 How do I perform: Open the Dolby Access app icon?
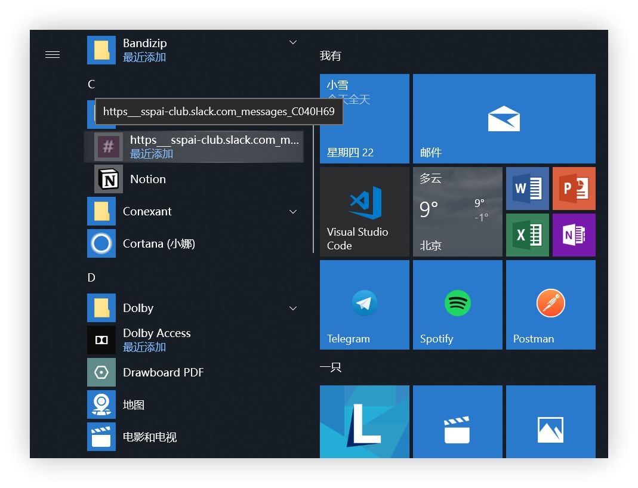(101, 340)
